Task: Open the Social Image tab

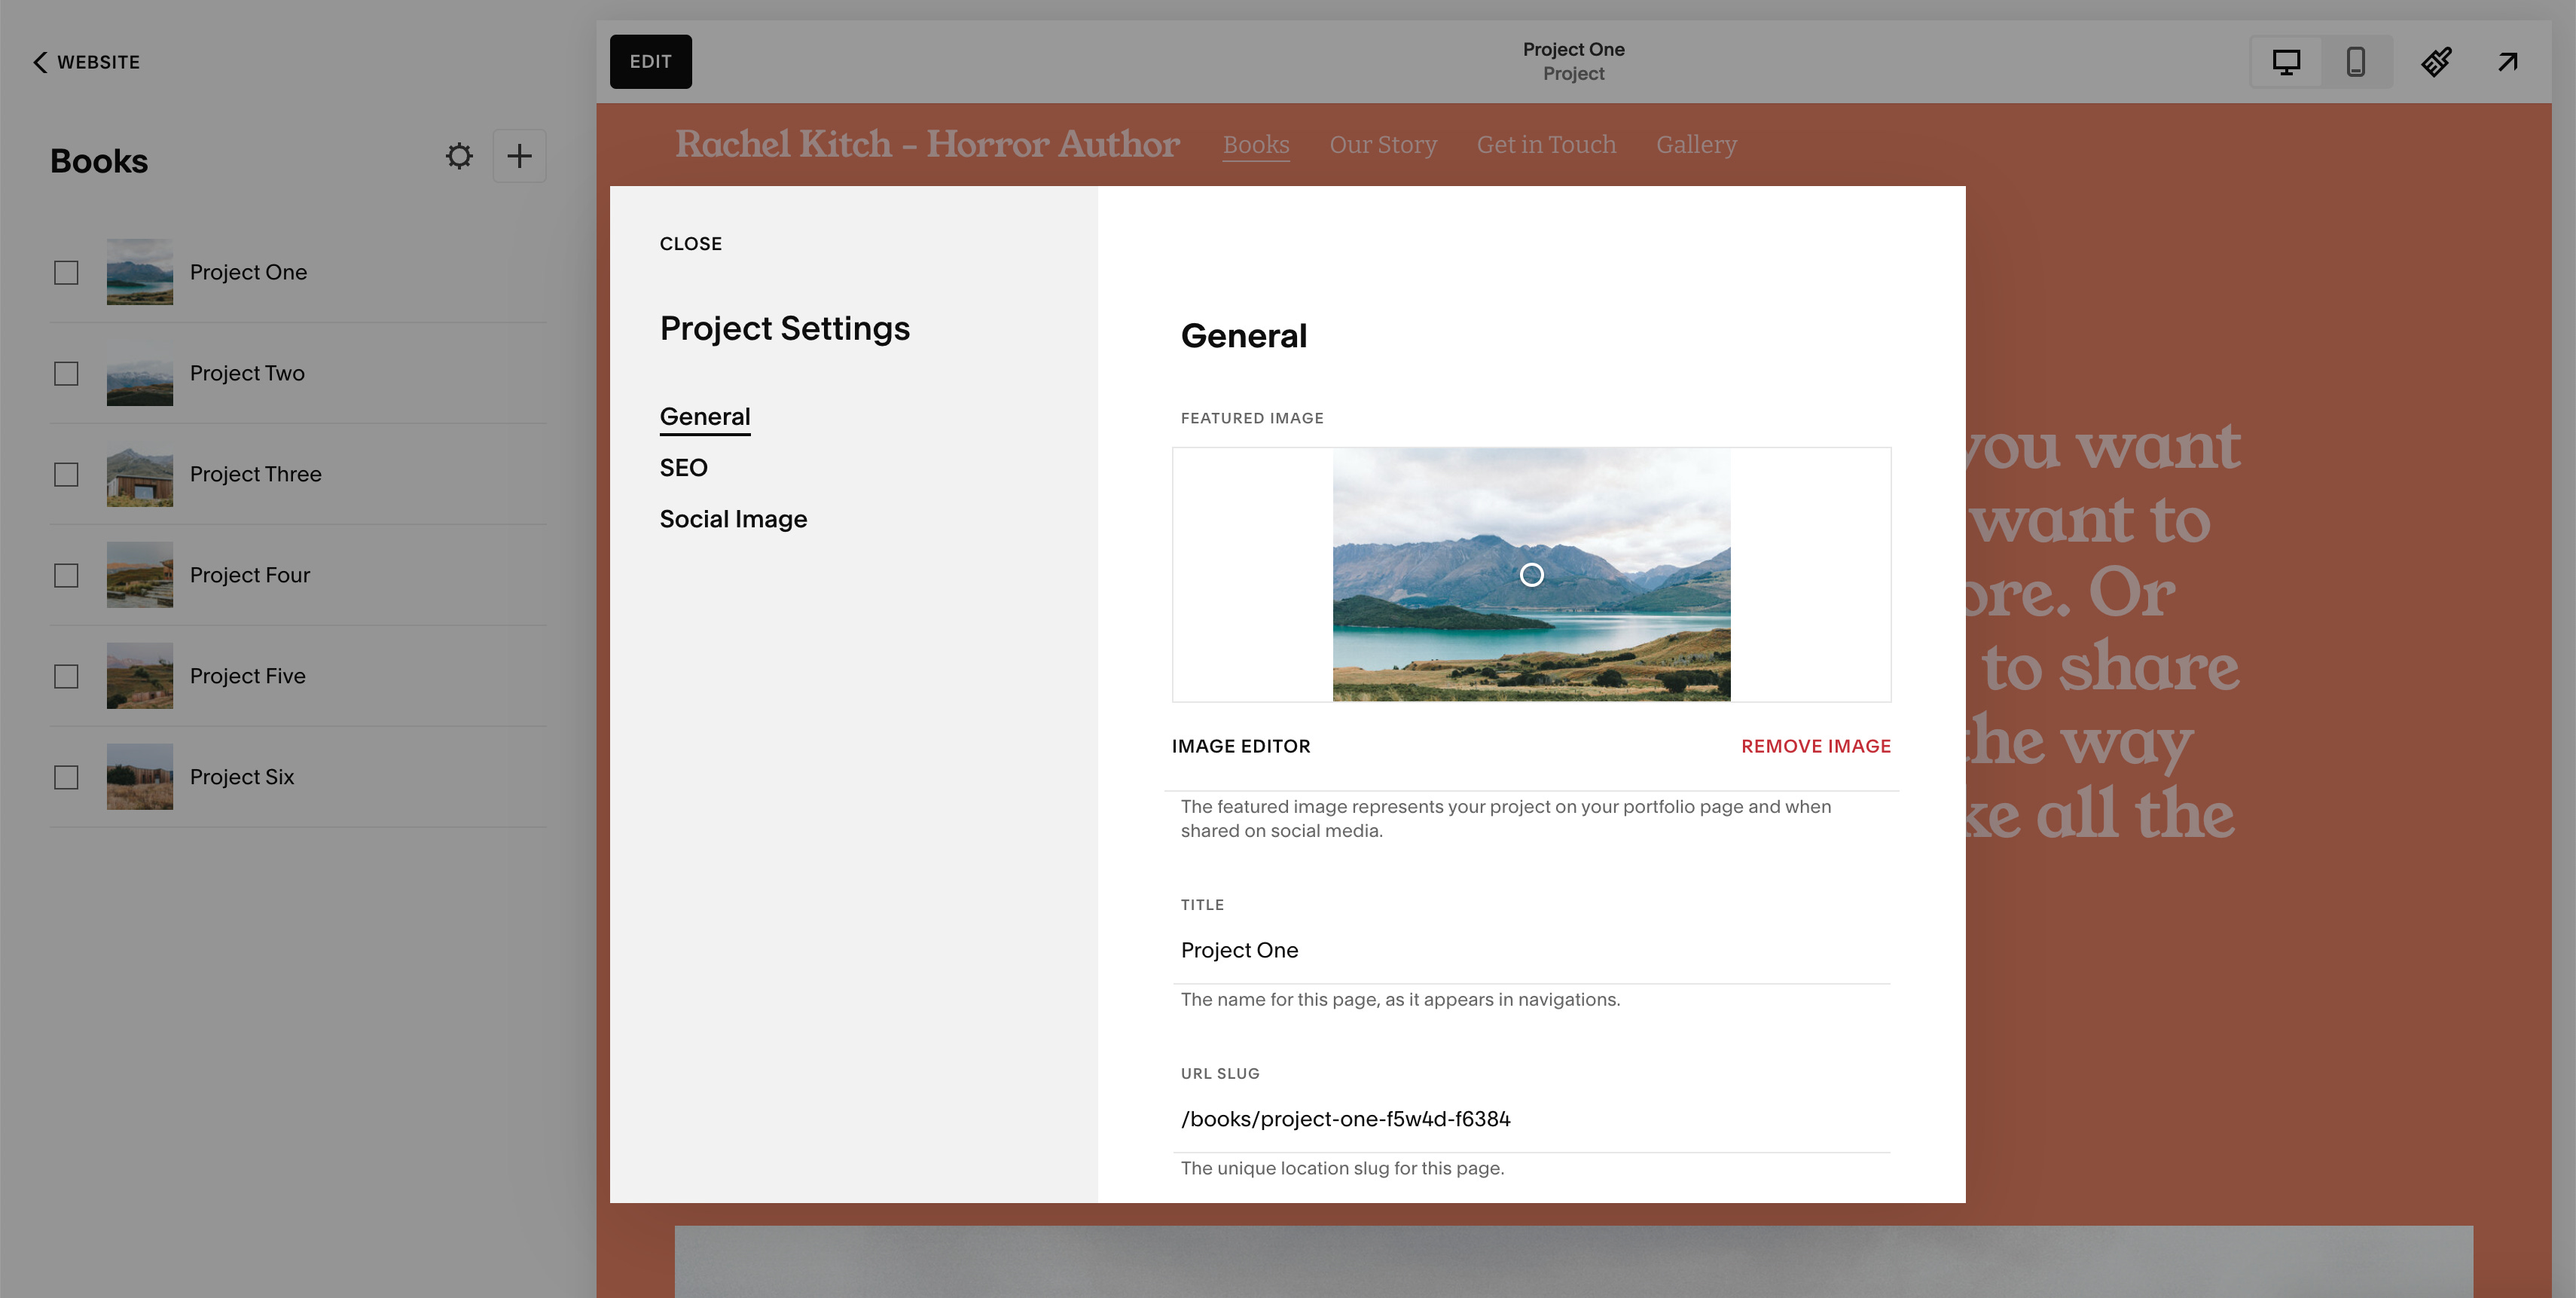Action: click(733, 519)
